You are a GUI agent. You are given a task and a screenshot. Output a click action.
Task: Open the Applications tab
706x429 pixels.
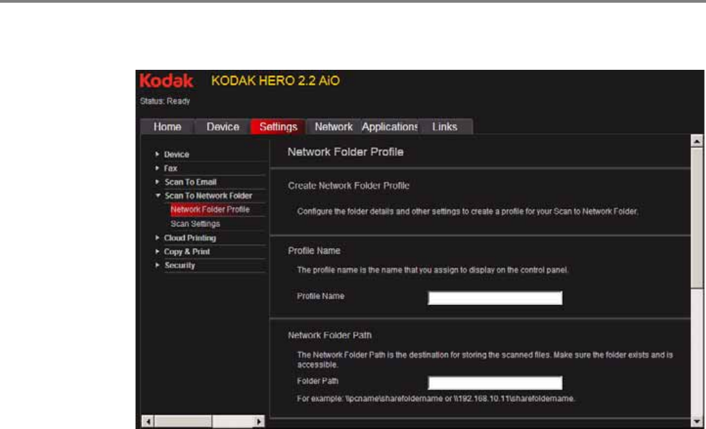tap(389, 127)
